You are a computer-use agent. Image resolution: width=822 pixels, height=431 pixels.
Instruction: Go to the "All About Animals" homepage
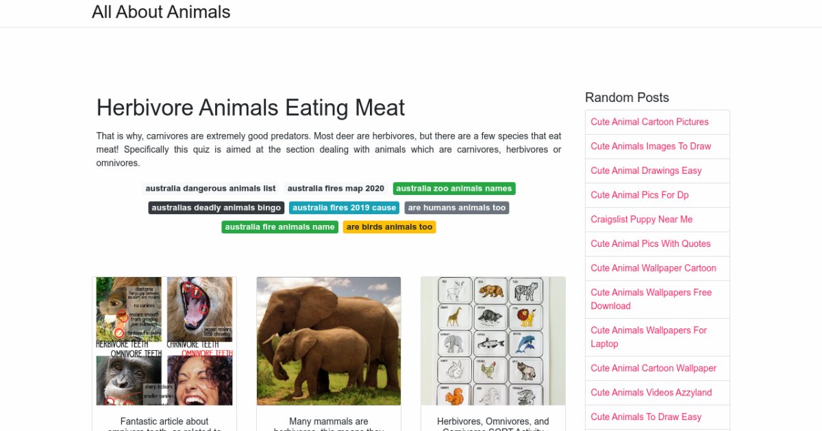[161, 12]
